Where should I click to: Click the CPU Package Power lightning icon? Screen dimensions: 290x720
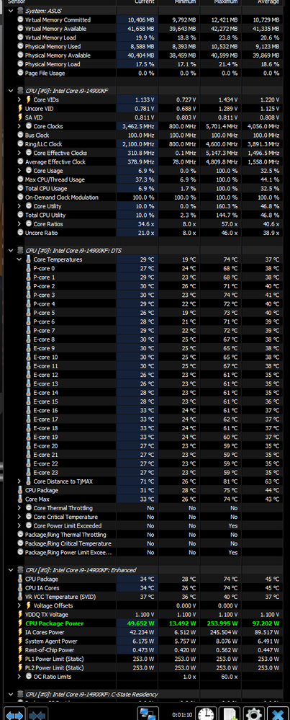pos(20,623)
